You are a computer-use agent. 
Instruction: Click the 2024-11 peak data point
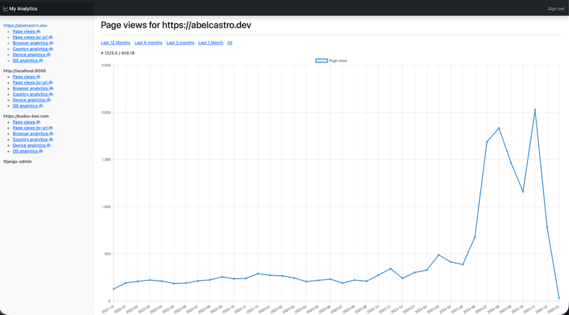[x=535, y=110]
